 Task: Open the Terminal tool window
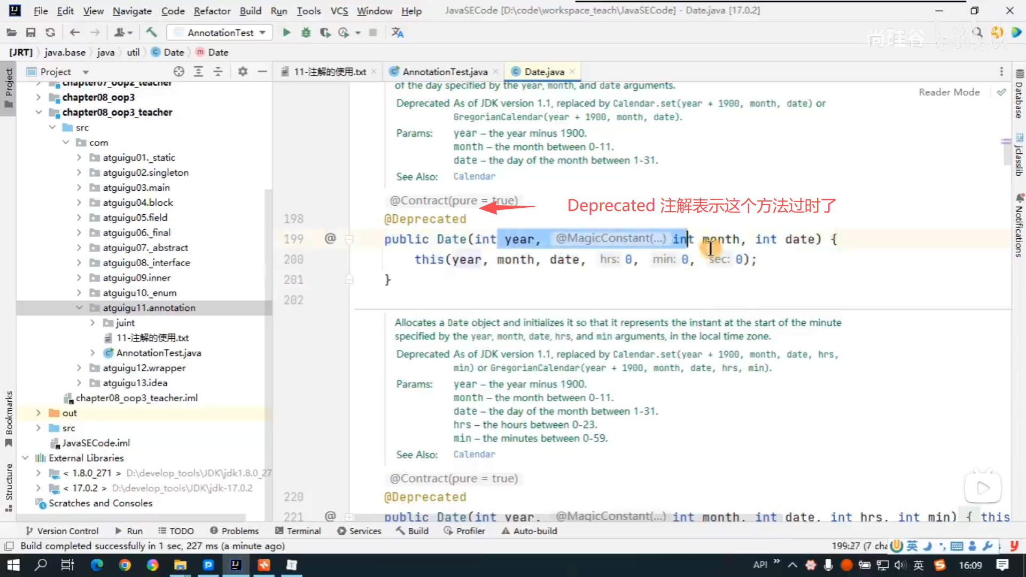pos(298,531)
